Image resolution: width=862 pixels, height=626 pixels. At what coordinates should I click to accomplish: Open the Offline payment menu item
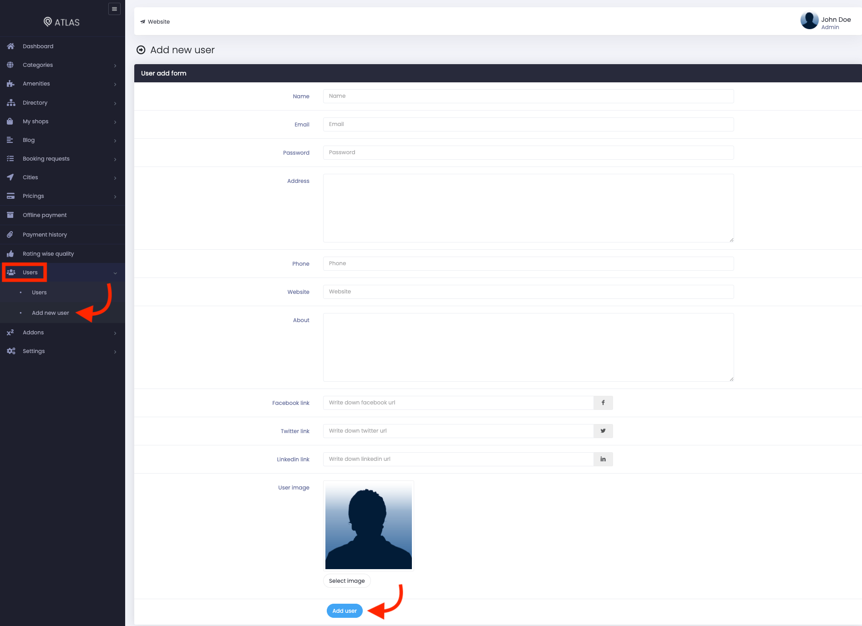tap(62, 215)
